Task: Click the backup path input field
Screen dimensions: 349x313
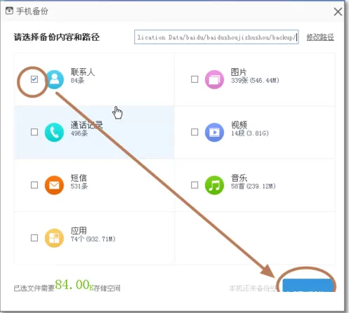Action: [x=216, y=37]
